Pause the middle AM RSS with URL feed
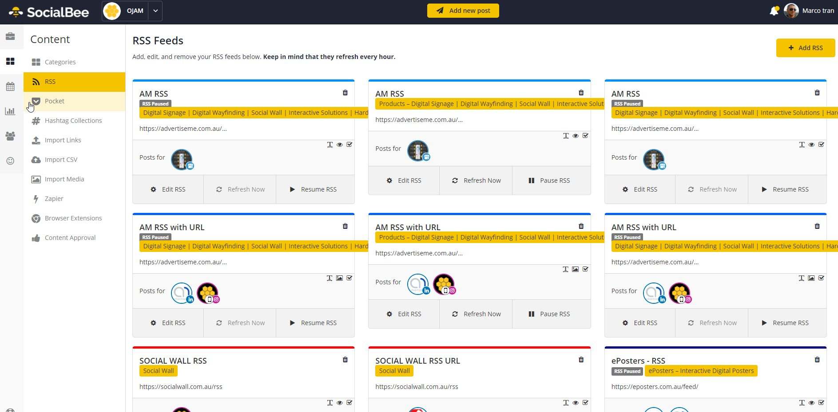 pos(549,314)
